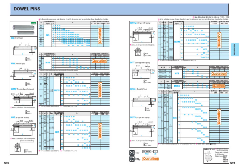The height and width of the screenshot is (168, 239).
Task: Click the Quotation badge in MS table
Action: coord(100,36)
